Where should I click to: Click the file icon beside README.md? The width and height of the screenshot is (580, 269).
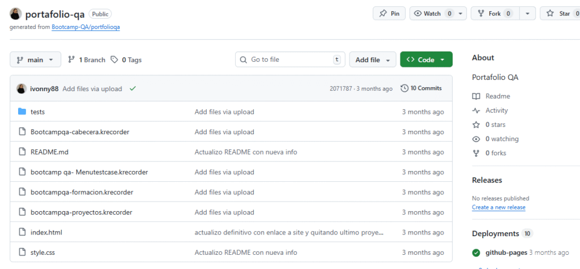coord(22,152)
